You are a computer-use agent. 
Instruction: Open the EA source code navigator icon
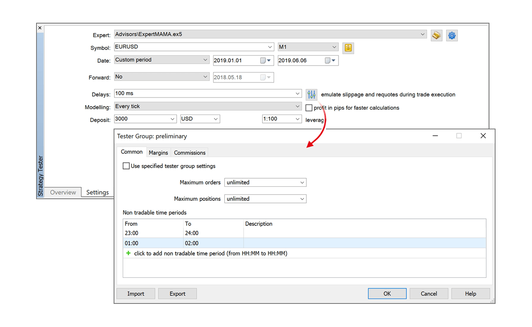pos(436,35)
